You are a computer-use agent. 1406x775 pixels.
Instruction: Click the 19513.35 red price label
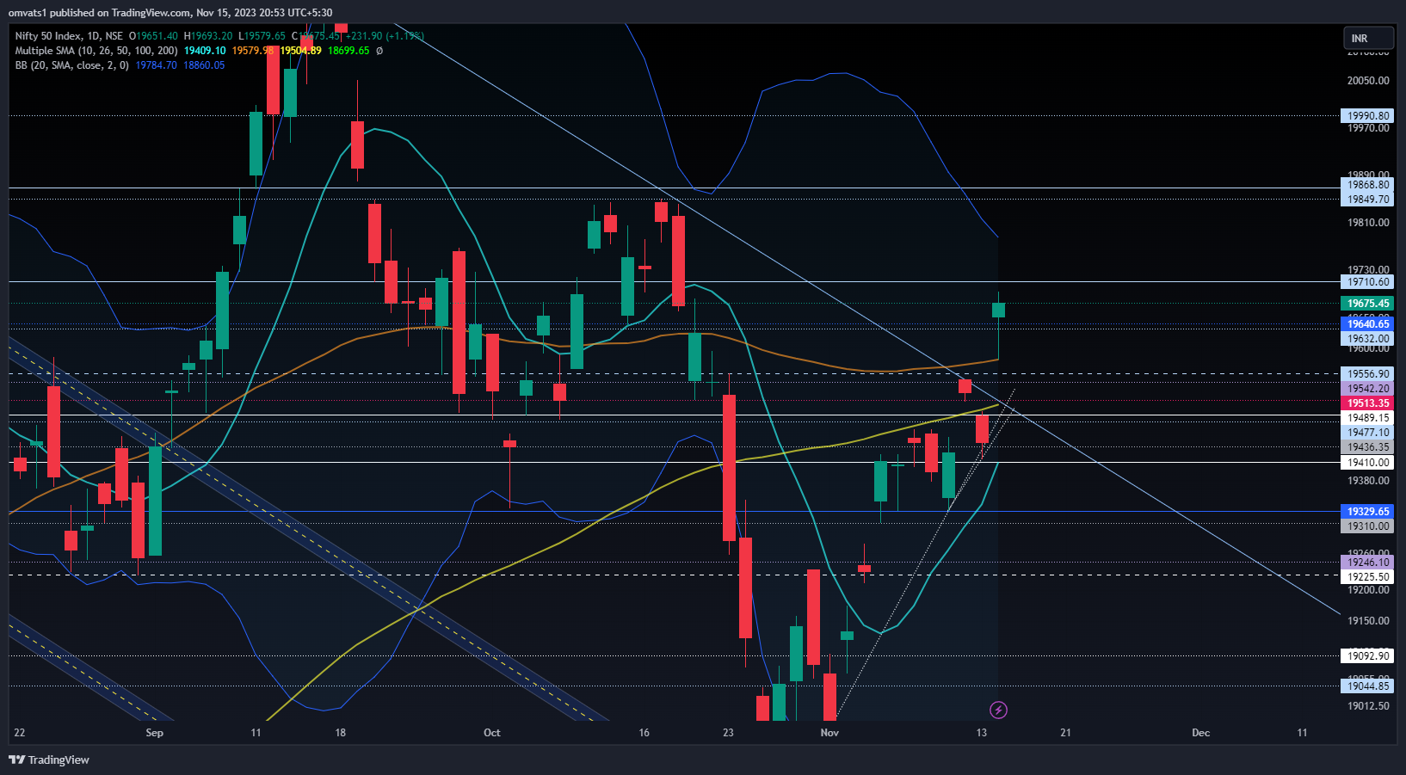pos(1368,403)
